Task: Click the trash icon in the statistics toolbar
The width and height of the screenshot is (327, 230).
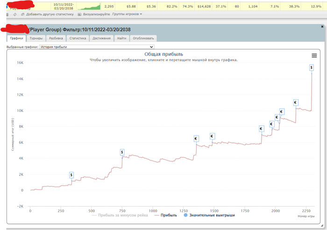Action: click(x=7, y=14)
